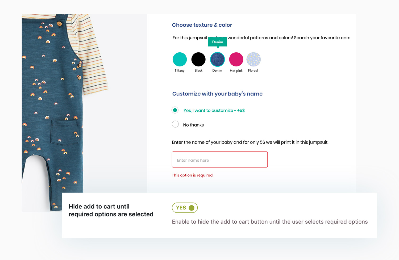Select the "No thanks" radio button
The height and width of the screenshot is (260, 399).
(175, 124)
